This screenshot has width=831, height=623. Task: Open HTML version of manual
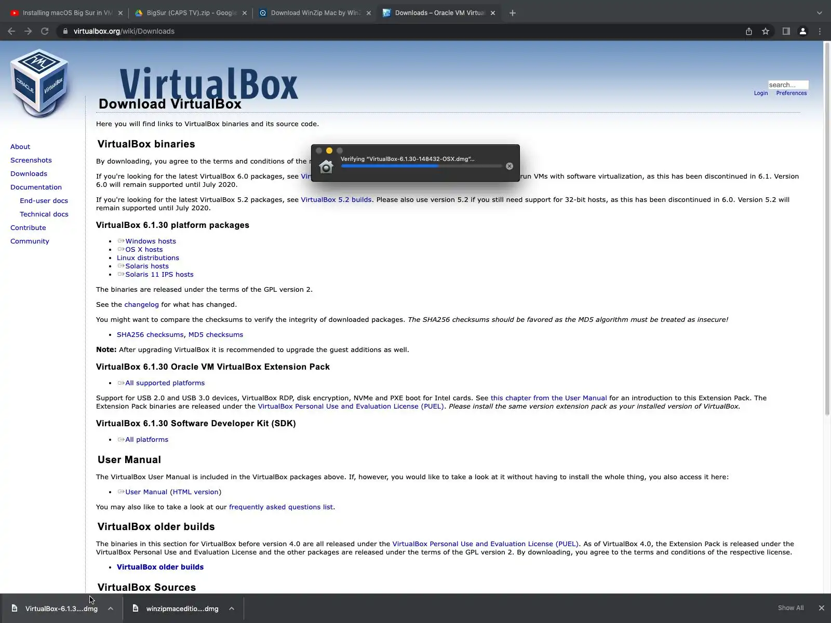pos(195,492)
